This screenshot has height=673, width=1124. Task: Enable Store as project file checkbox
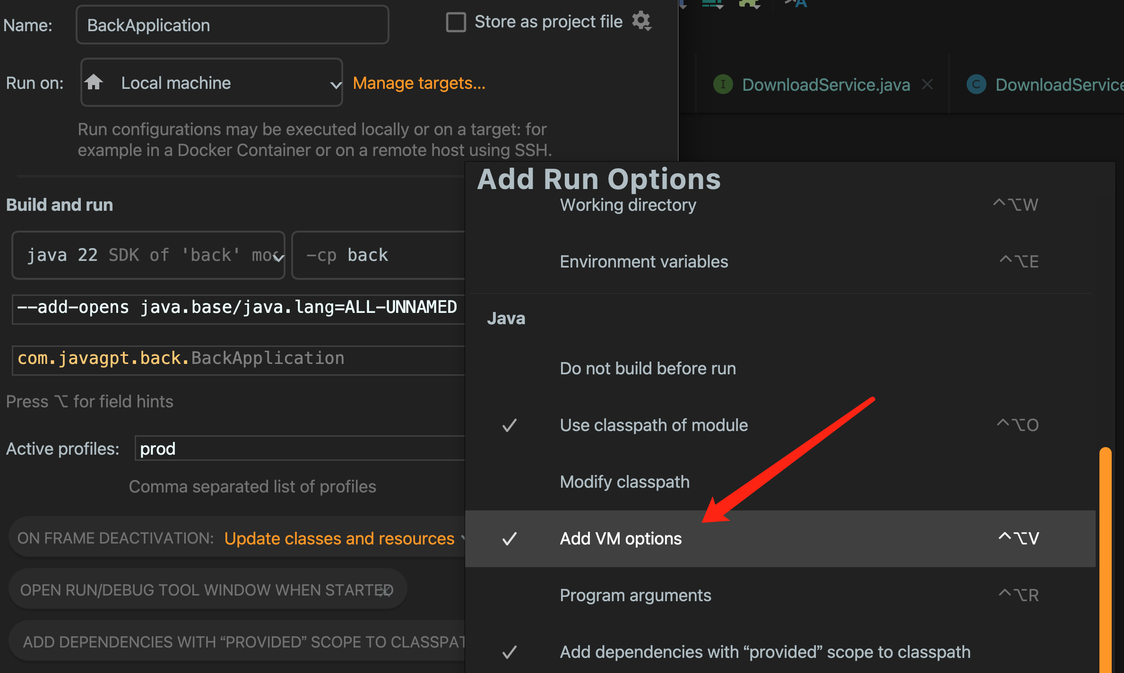click(x=456, y=22)
